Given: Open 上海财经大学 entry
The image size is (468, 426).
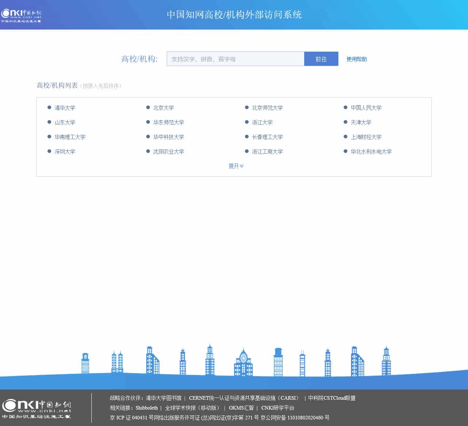Looking at the screenshot, I should click(366, 137).
